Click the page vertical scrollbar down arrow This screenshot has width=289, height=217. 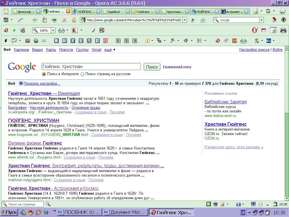pos(287,198)
